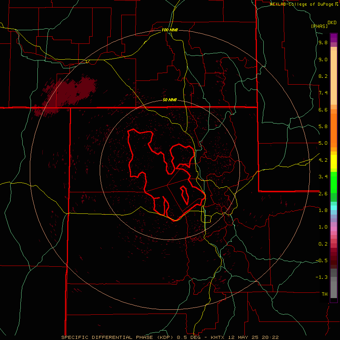Pick the yellow band of color scale
Screen dimensions: 340x340
coord(334,162)
